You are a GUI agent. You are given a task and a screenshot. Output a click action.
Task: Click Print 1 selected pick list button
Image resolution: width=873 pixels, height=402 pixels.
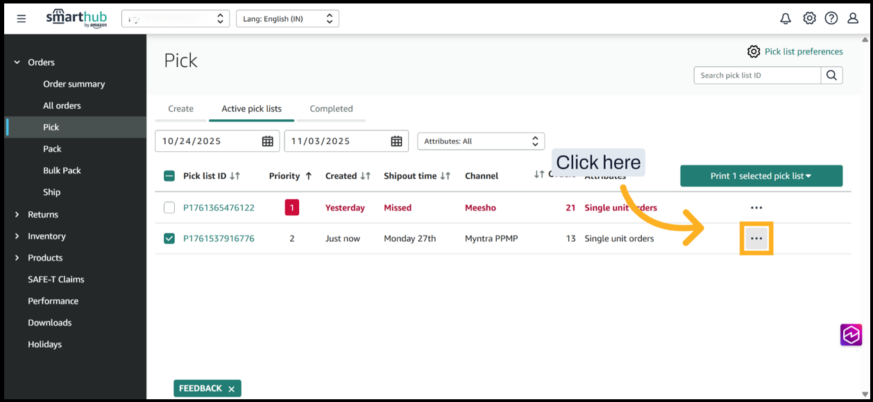761,176
